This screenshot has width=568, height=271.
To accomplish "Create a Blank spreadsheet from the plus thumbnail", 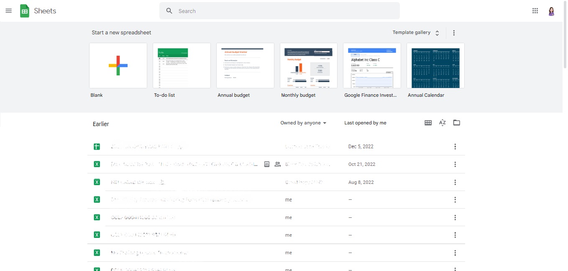I will point(118,66).
